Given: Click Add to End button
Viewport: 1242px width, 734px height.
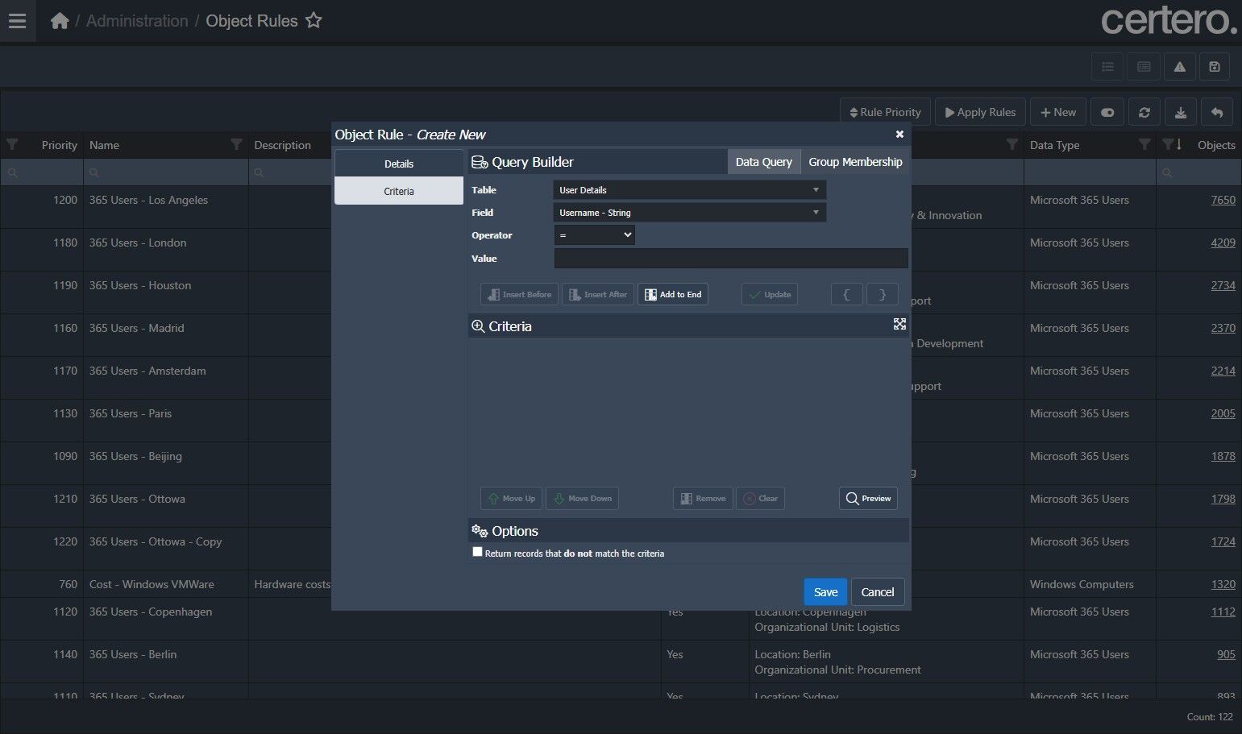Looking at the screenshot, I should 673,295.
